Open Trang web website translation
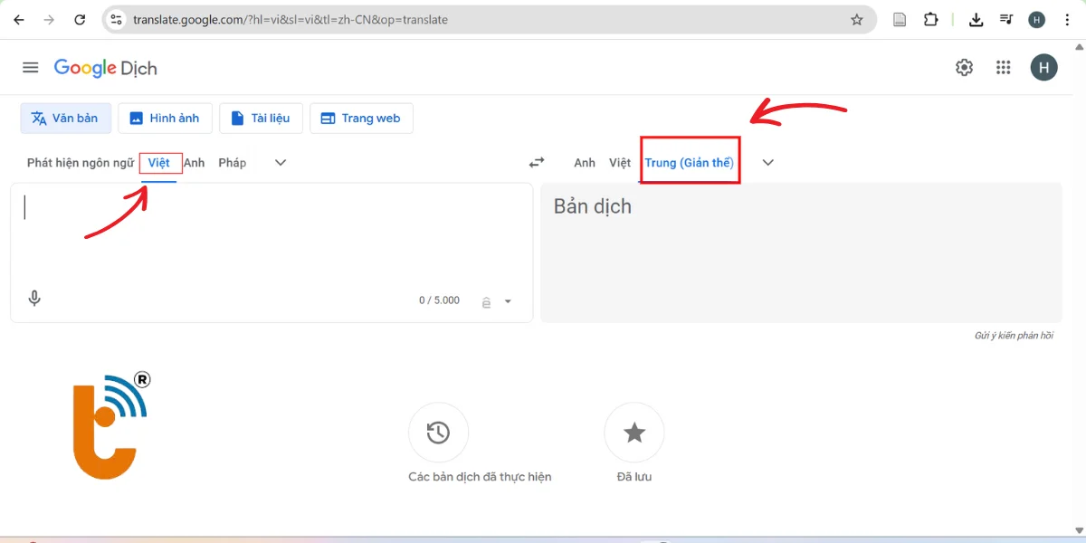The width and height of the screenshot is (1086, 543). click(x=361, y=118)
